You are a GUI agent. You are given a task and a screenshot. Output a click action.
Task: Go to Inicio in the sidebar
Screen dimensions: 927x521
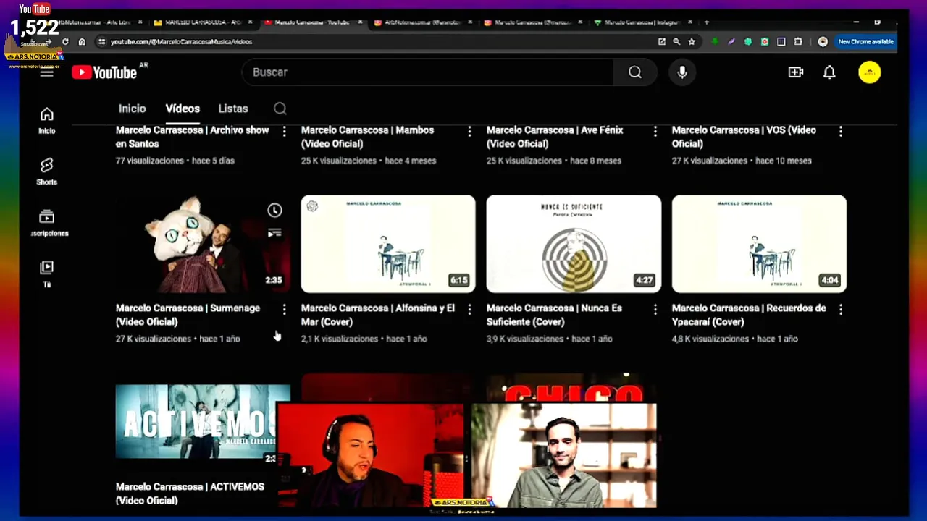pyautogui.click(x=47, y=120)
